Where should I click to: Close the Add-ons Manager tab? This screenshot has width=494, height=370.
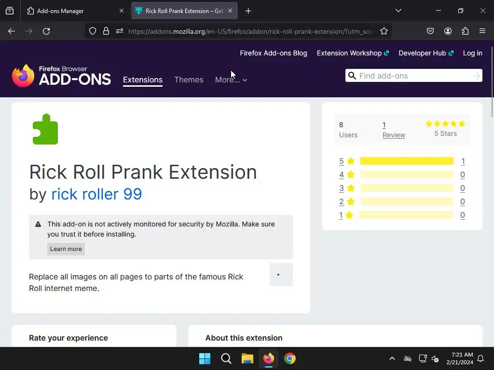click(x=121, y=11)
